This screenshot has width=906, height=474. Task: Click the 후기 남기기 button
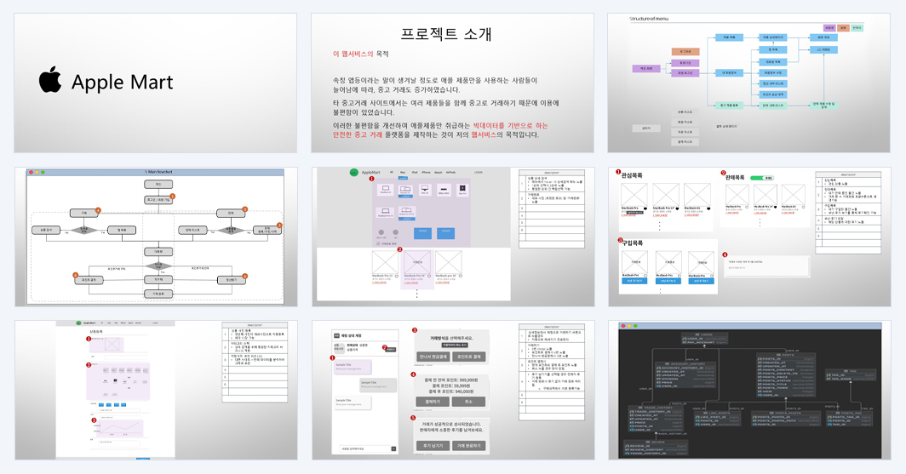[433, 446]
